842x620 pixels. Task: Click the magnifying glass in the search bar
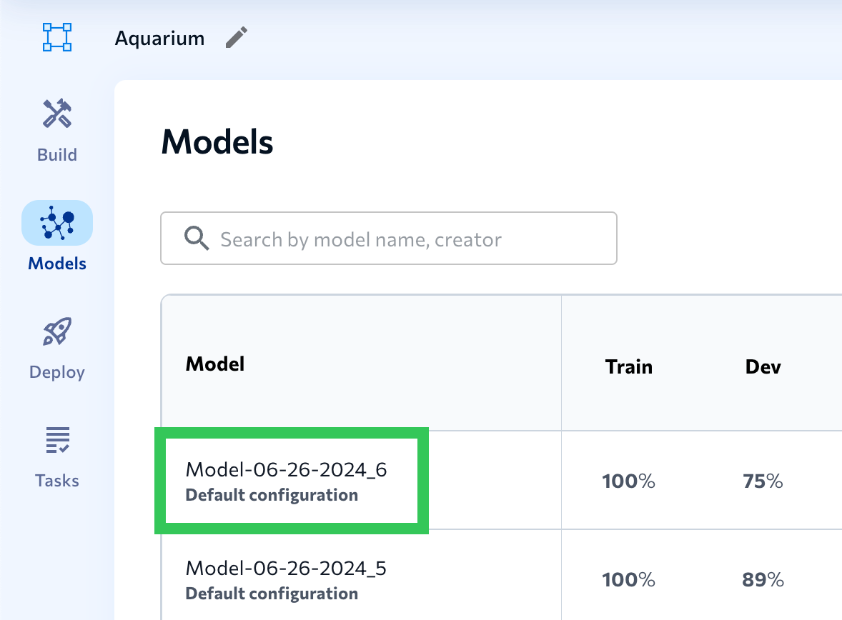[x=196, y=238]
